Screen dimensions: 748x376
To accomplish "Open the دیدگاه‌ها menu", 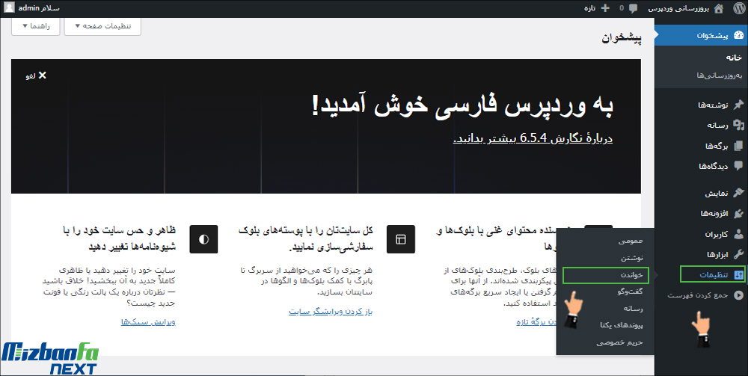I will point(702,166).
